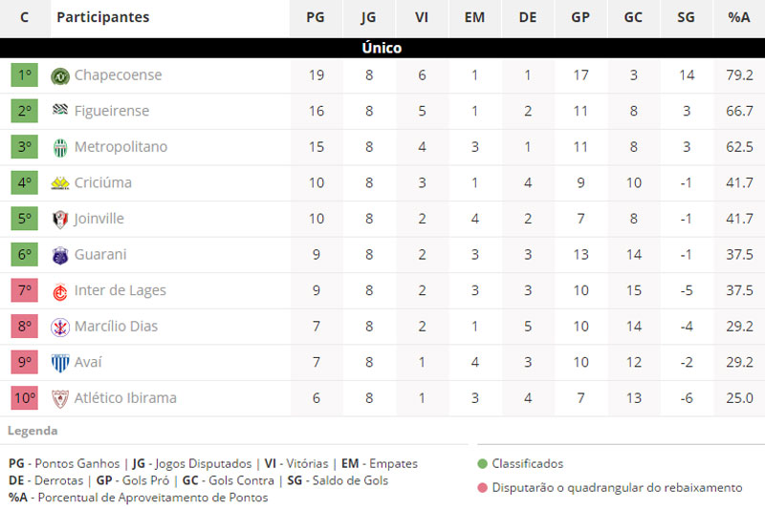Open the Atlético Ibirama team name link
This screenshot has width=765, height=509.
tap(125, 398)
